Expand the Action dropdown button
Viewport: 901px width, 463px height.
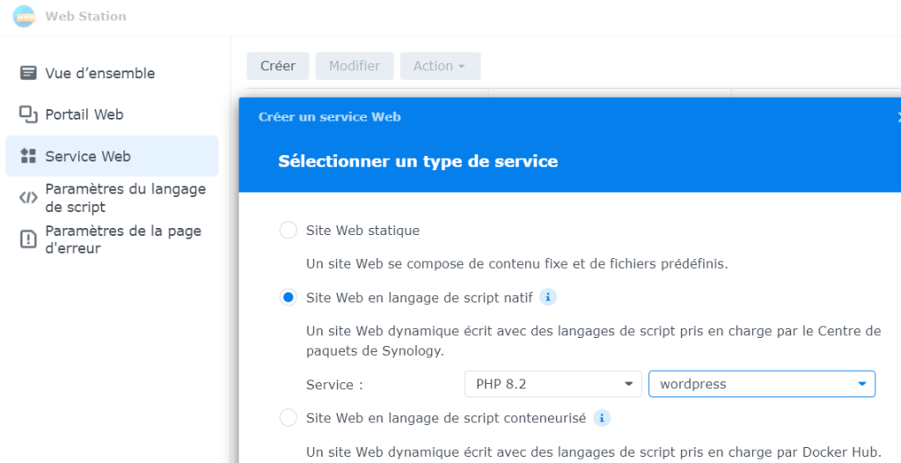point(440,66)
